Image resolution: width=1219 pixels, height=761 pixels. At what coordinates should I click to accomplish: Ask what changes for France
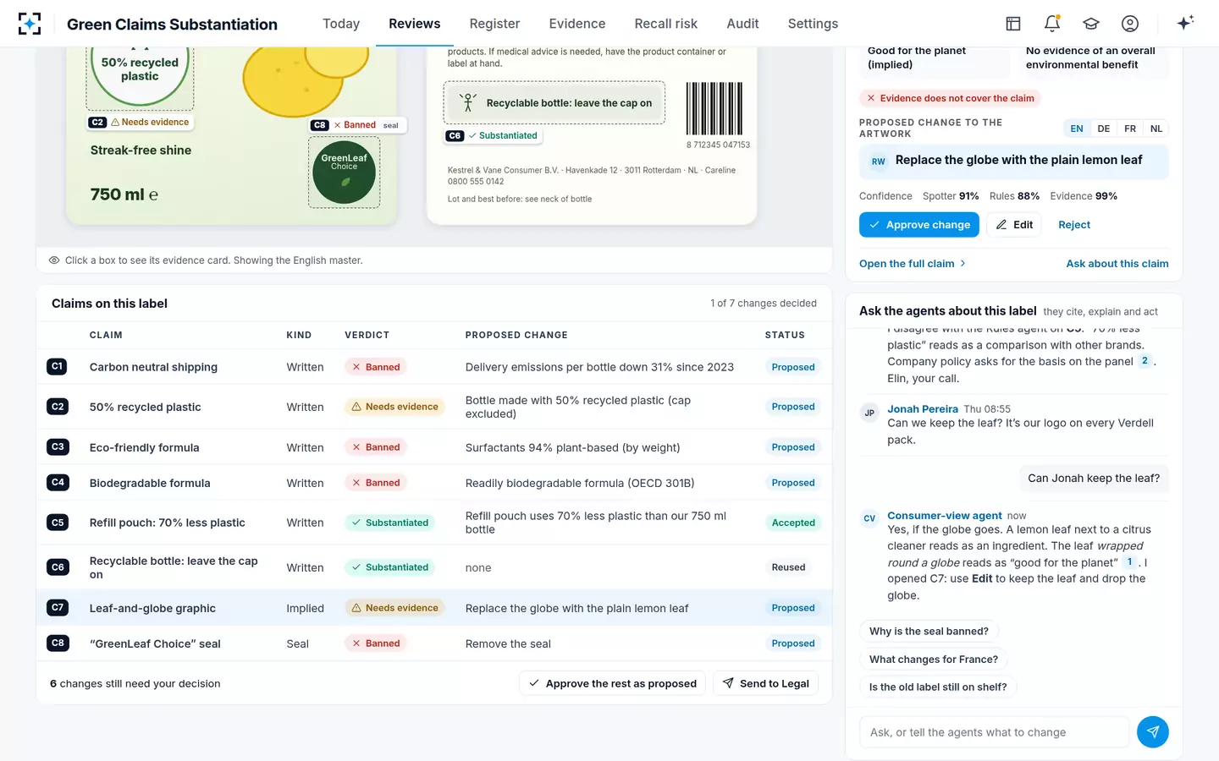coord(934,660)
